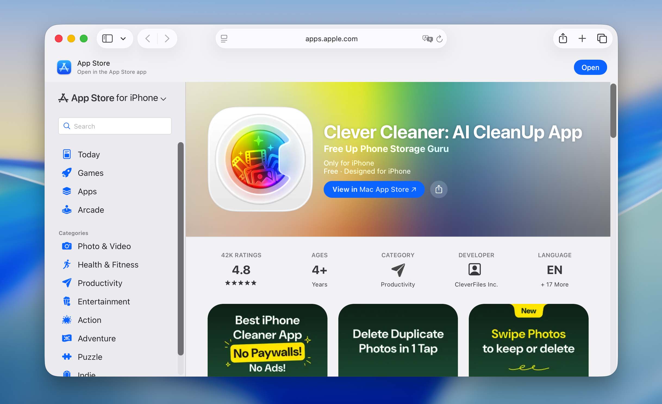Select the Apps sidebar icon

point(67,191)
